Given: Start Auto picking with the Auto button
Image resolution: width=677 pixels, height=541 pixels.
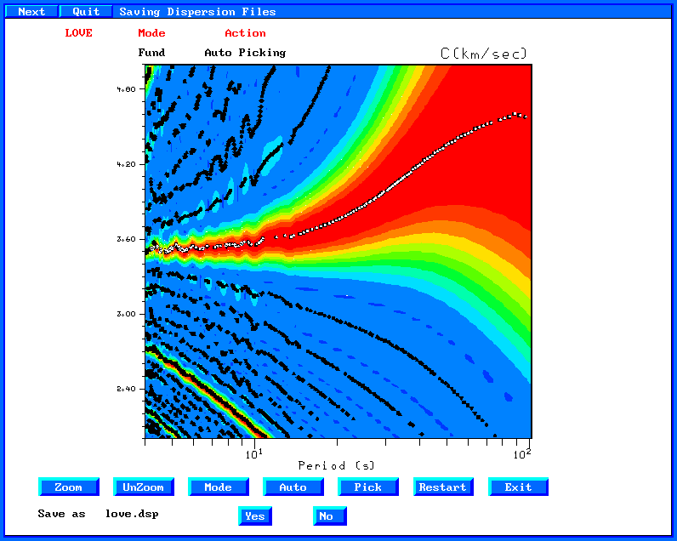Looking at the screenshot, I should click(x=293, y=487).
